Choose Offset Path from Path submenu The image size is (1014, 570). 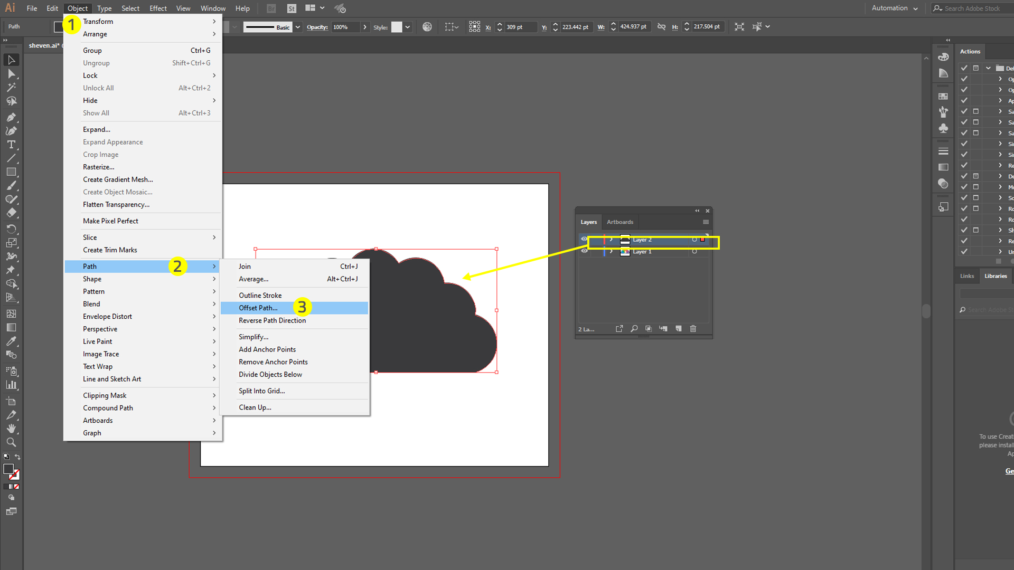click(294, 308)
